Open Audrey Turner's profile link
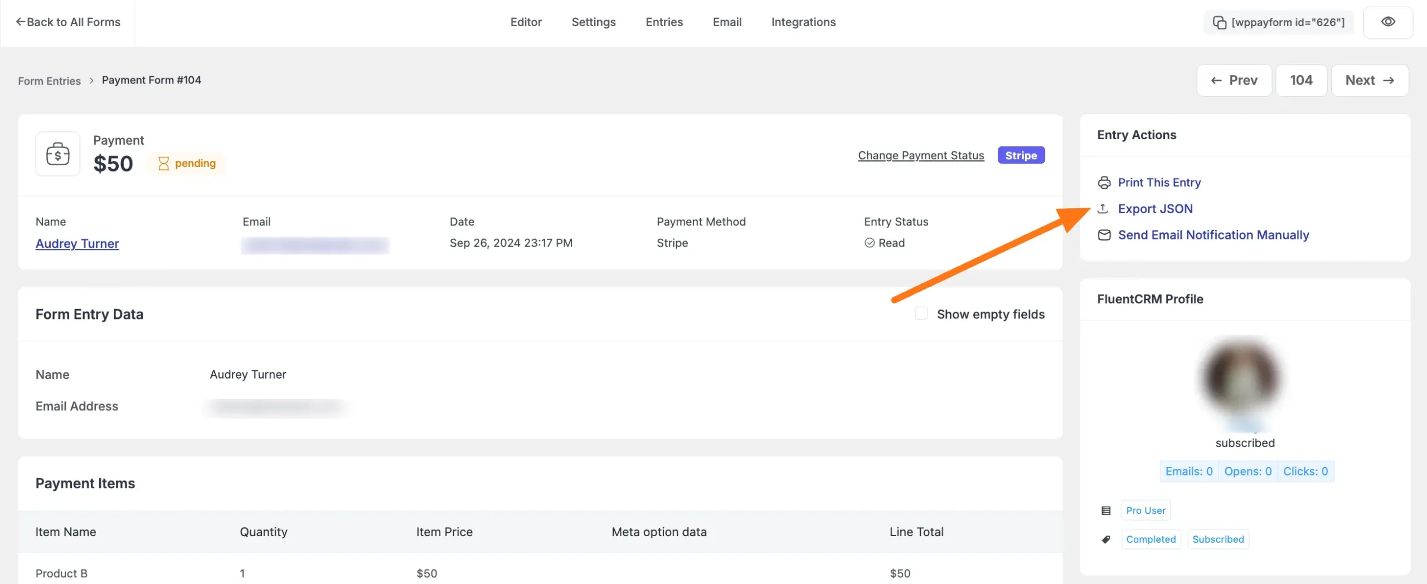Image resolution: width=1427 pixels, height=584 pixels. (77, 244)
